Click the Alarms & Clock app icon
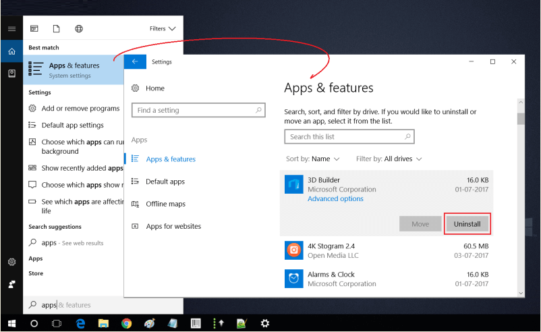Image resolution: width=541 pixels, height=332 pixels. tap(294, 279)
